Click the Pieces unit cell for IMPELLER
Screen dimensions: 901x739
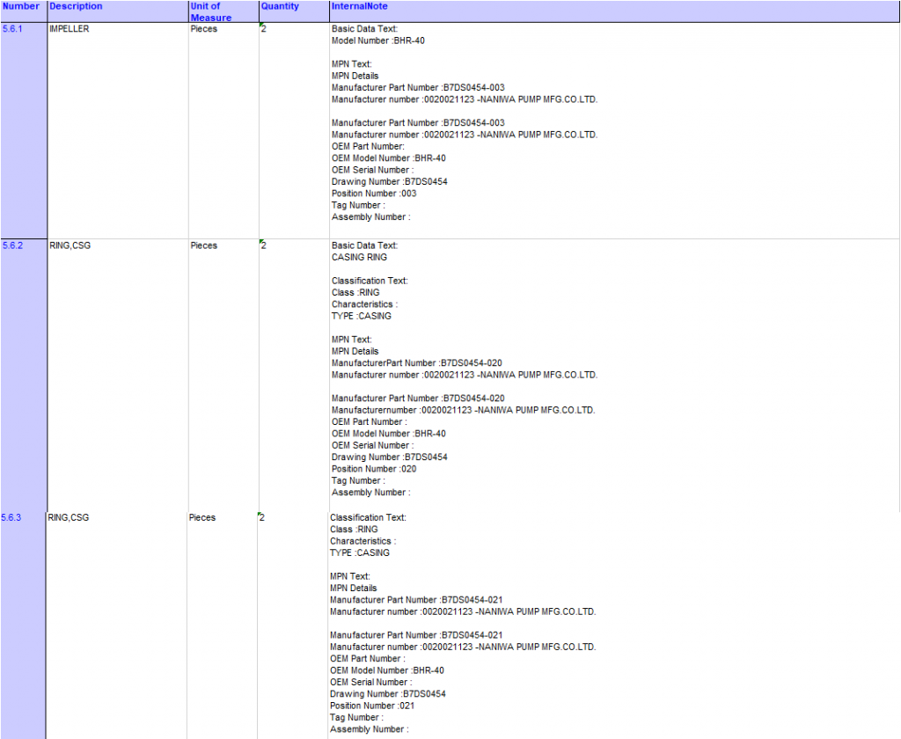(203, 29)
